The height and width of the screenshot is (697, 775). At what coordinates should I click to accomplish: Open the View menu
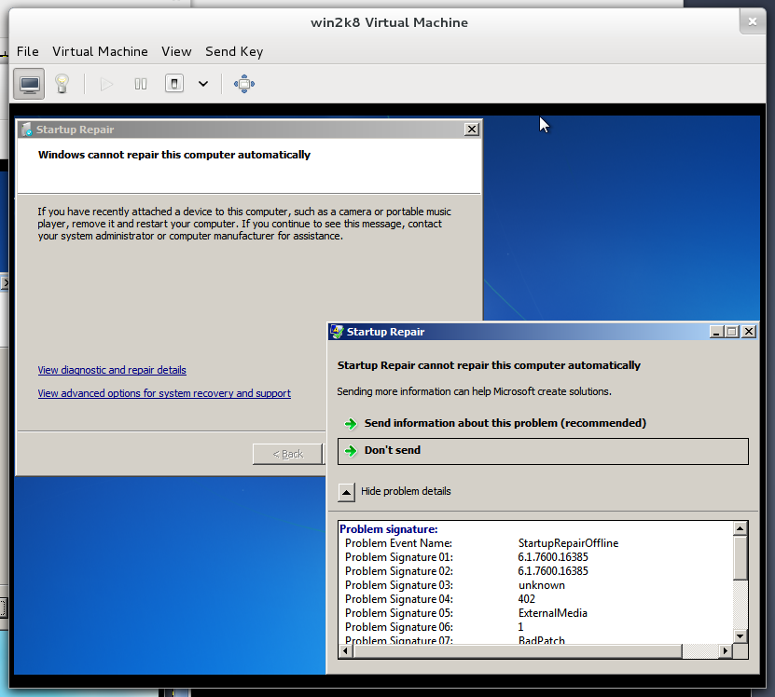tap(175, 51)
